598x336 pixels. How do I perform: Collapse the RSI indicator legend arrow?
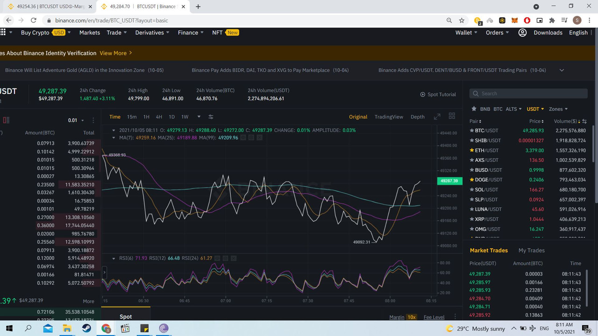tap(114, 258)
